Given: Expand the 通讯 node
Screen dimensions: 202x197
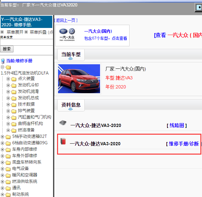Looking at the screenshot, I should click(x=2, y=188).
